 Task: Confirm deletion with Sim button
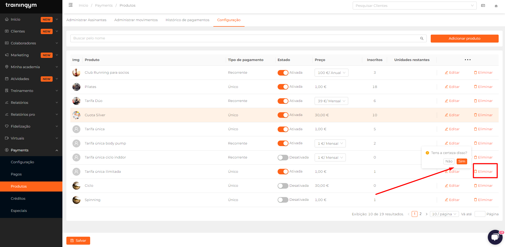(x=462, y=161)
